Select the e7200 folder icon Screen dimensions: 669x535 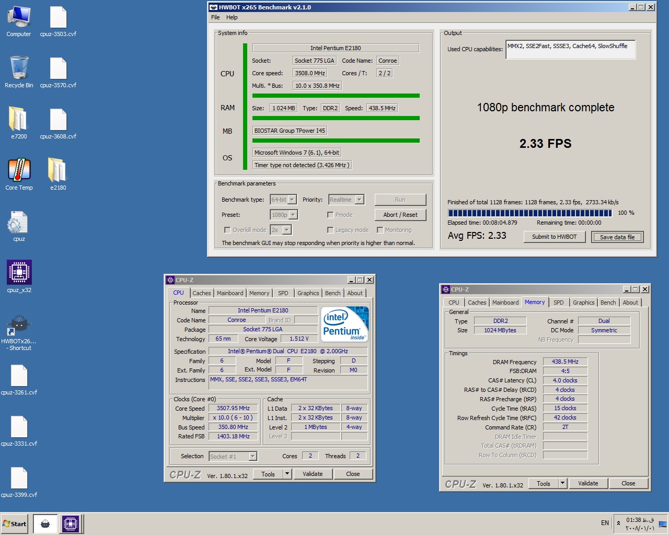click(x=19, y=123)
